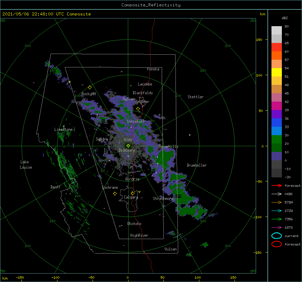Image resolution: width=302 pixels, height=282 pixels.
Task: Click the Lake Louise label
Action: click(x=26, y=165)
